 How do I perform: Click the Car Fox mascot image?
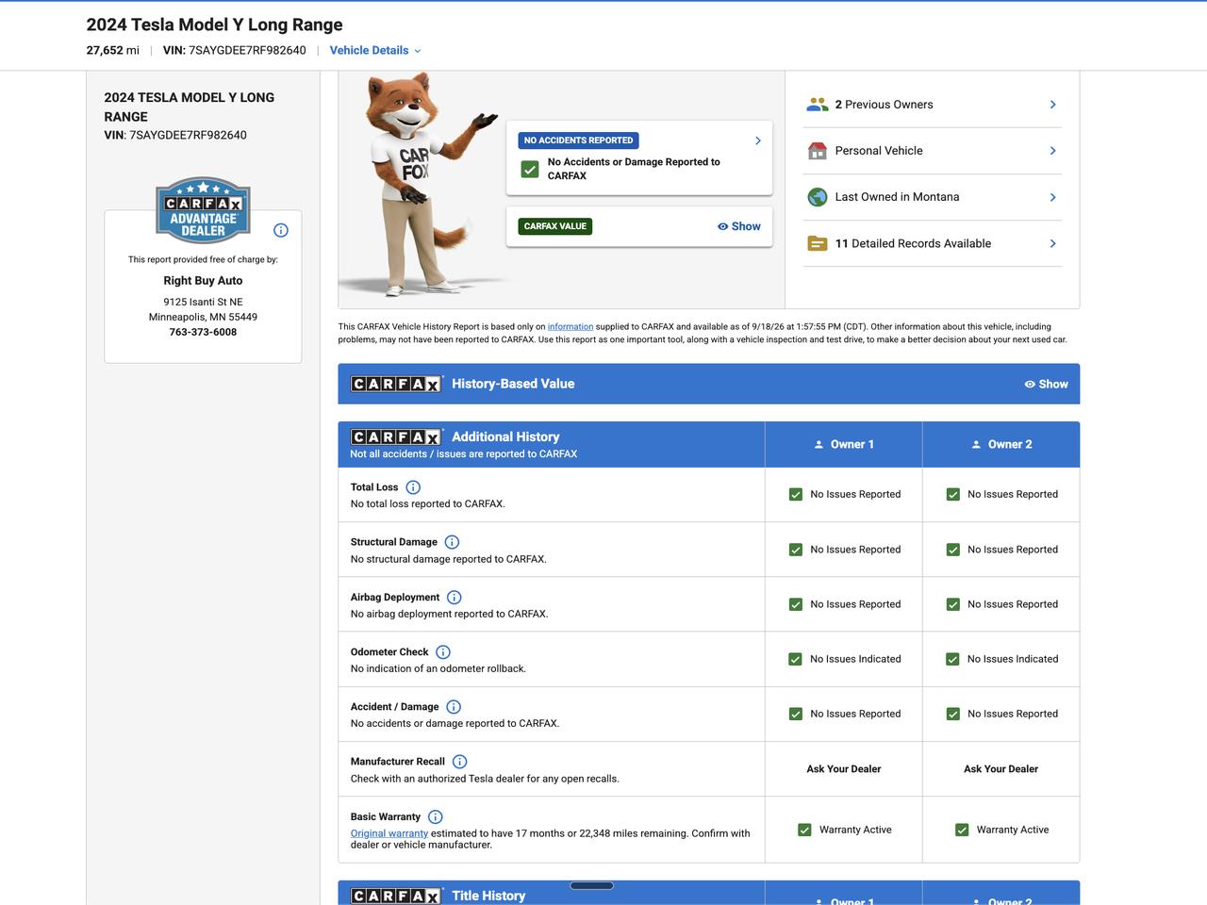421,186
